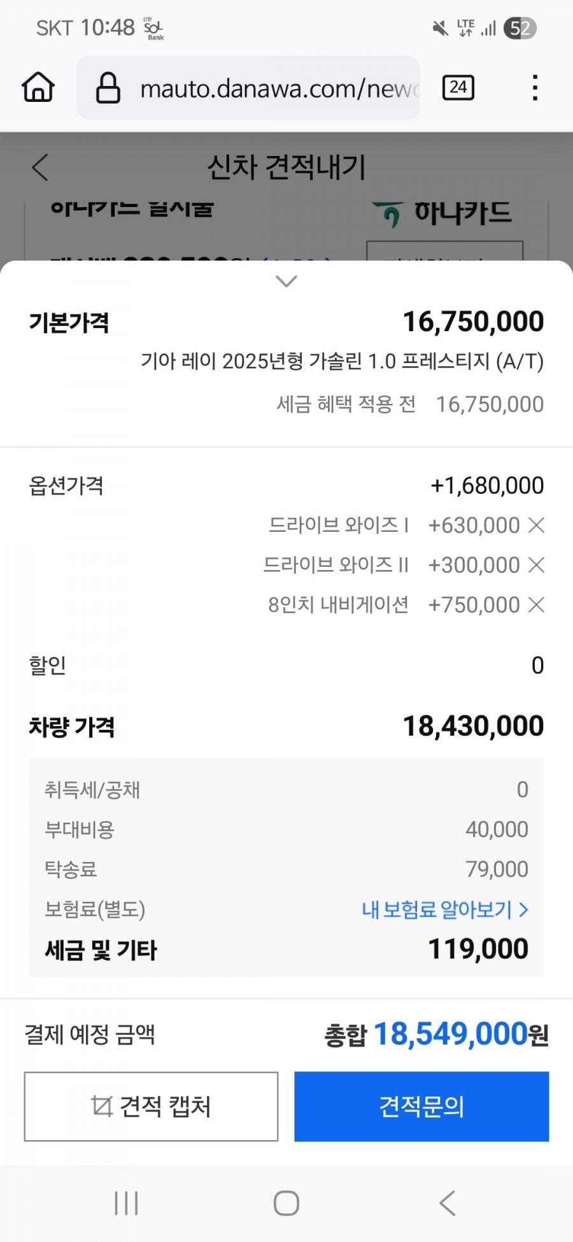Tap the blue 견적문의 button
Image resolution: width=573 pixels, height=1242 pixels.
tap(421, 1106)
